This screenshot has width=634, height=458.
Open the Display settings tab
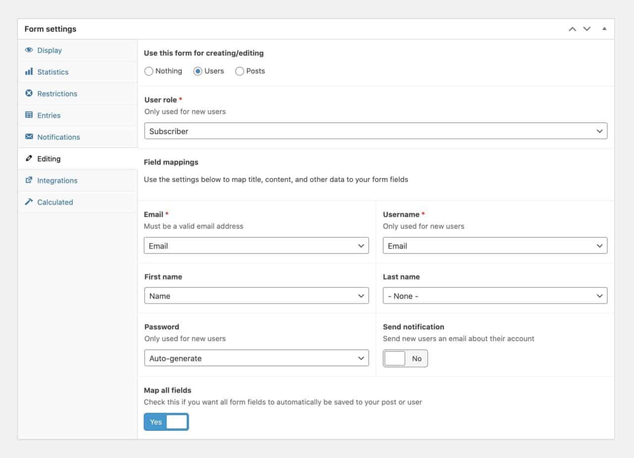coord(49,50)
